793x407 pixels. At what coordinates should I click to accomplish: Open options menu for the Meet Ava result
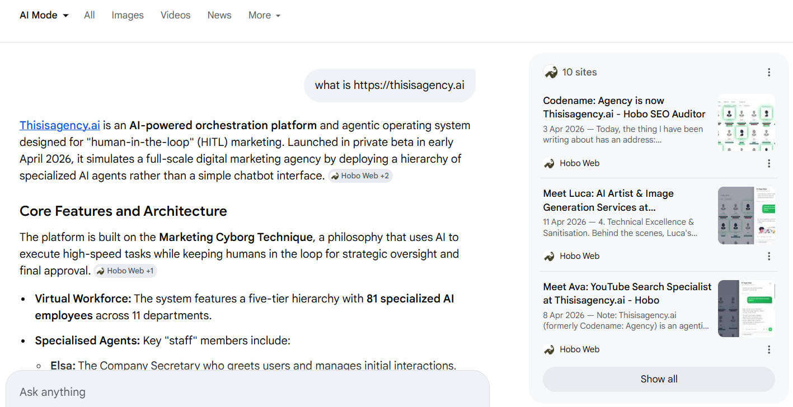coord(769,349)
